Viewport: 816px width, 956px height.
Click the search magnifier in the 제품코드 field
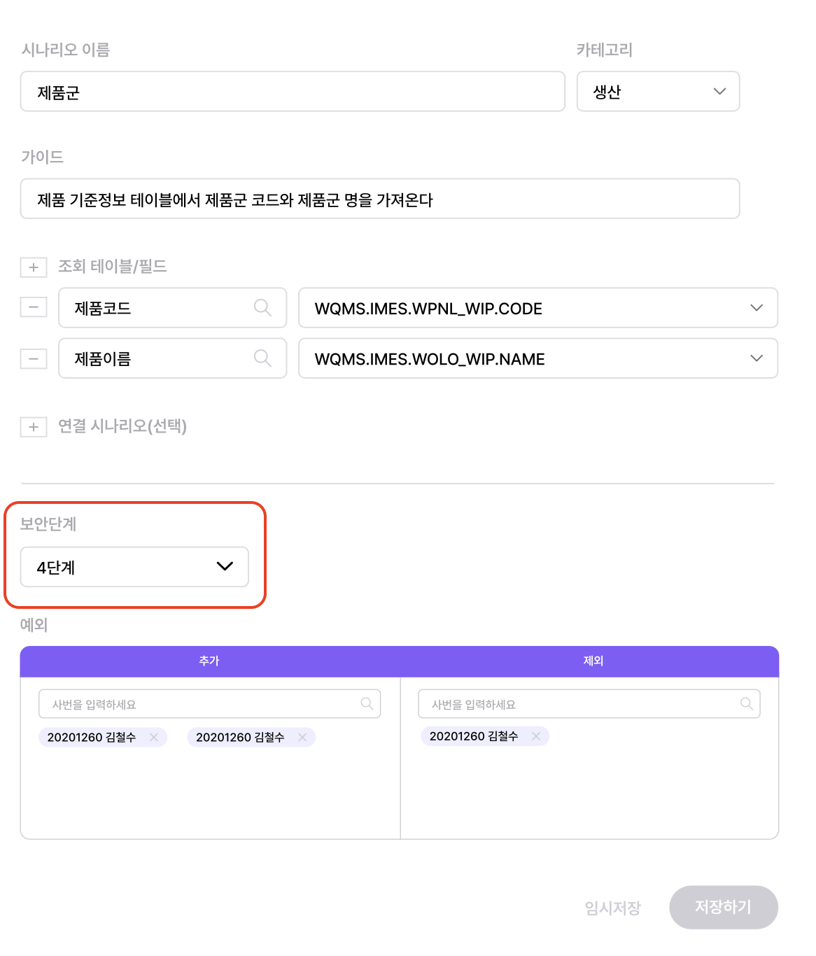point(262,307)
